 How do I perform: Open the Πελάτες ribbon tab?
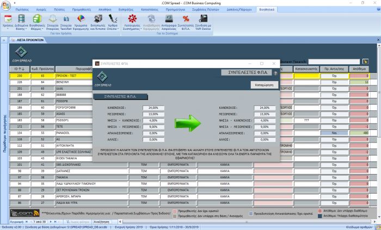[59, 10]
